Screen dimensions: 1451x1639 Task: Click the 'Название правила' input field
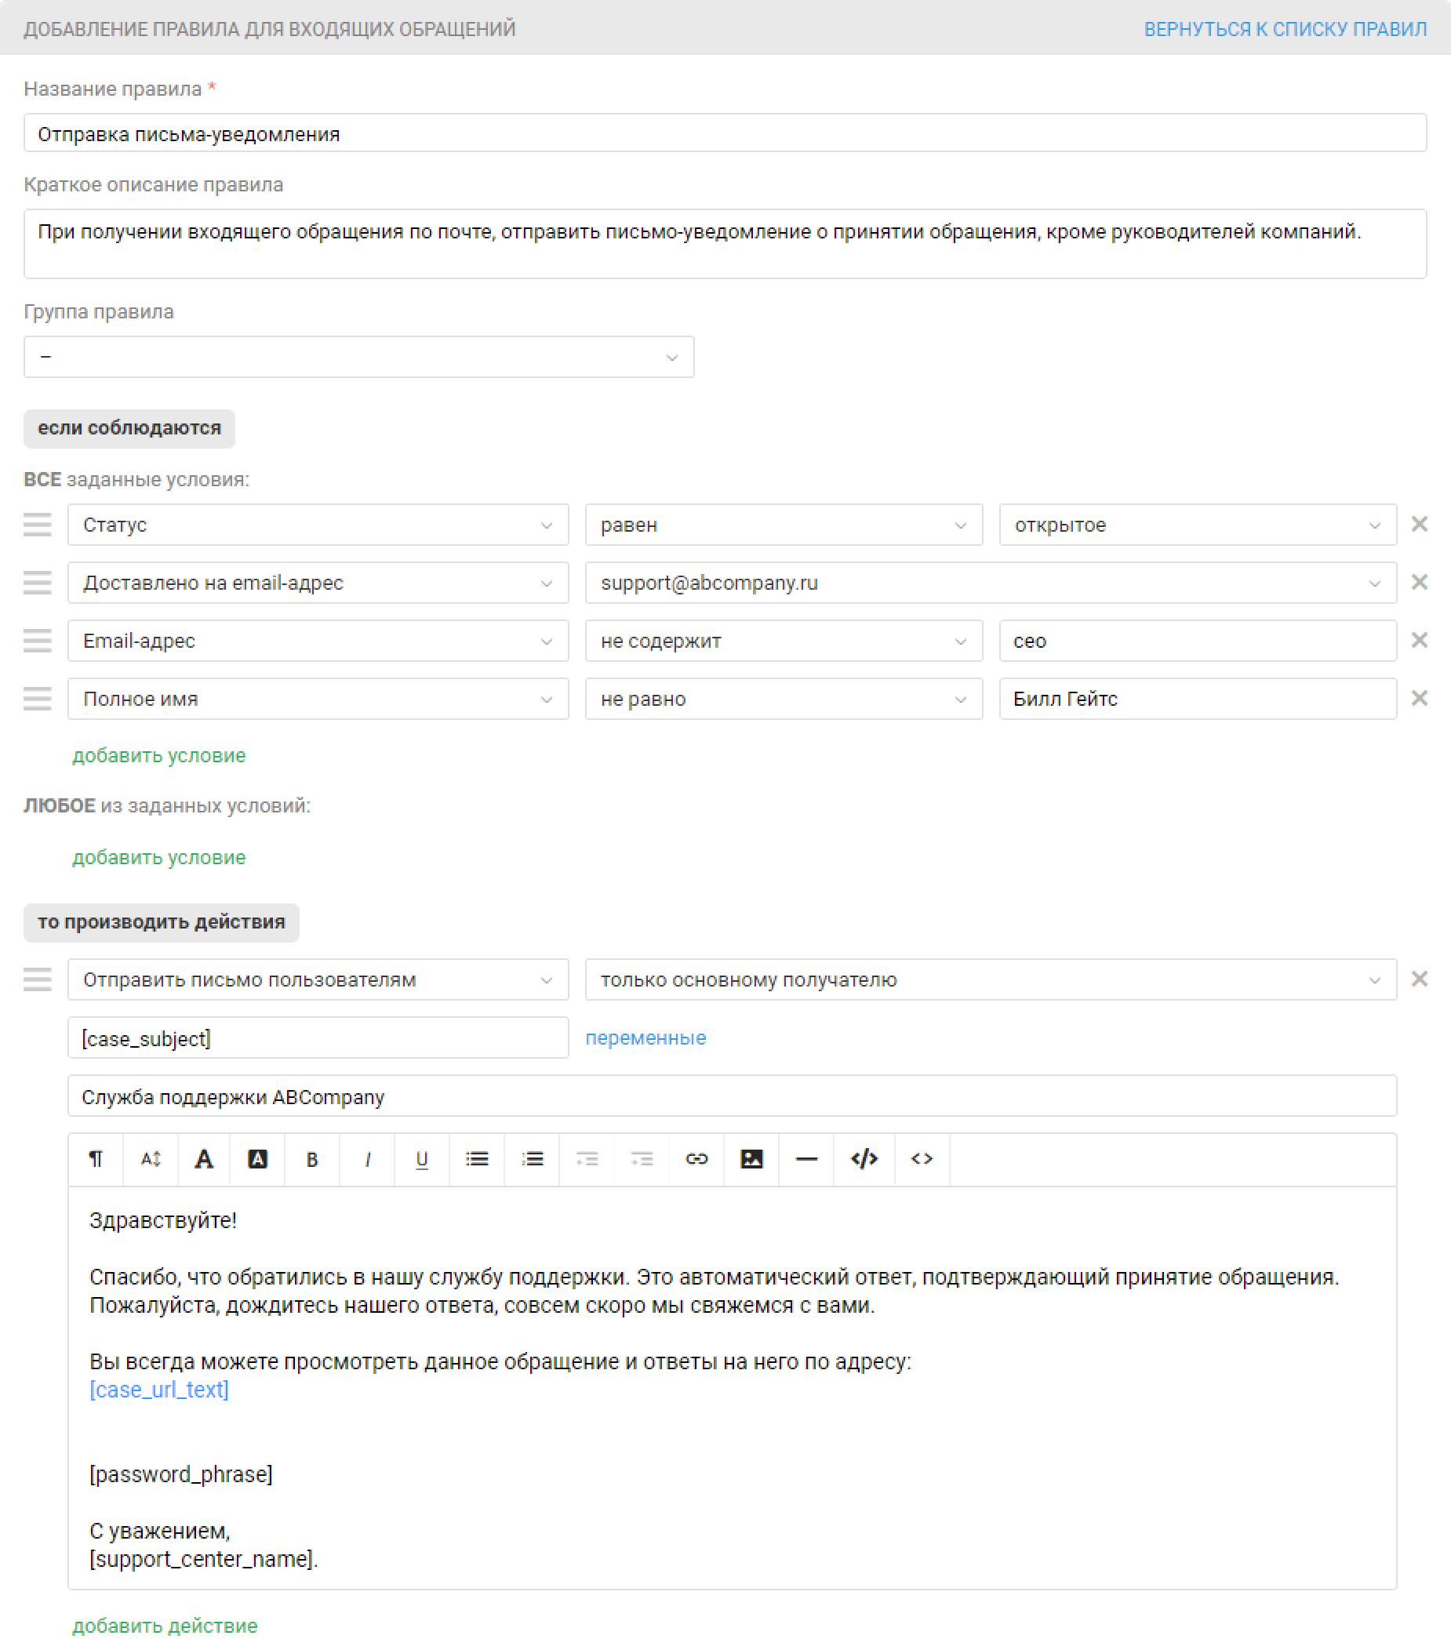724,133
